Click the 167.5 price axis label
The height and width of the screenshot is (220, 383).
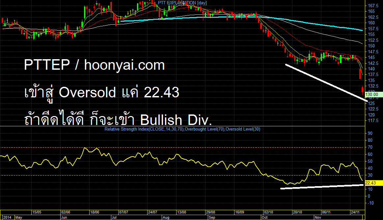point(373,6)
